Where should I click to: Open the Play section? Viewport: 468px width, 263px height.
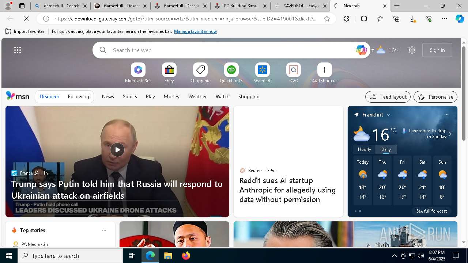tap(150, 96)
